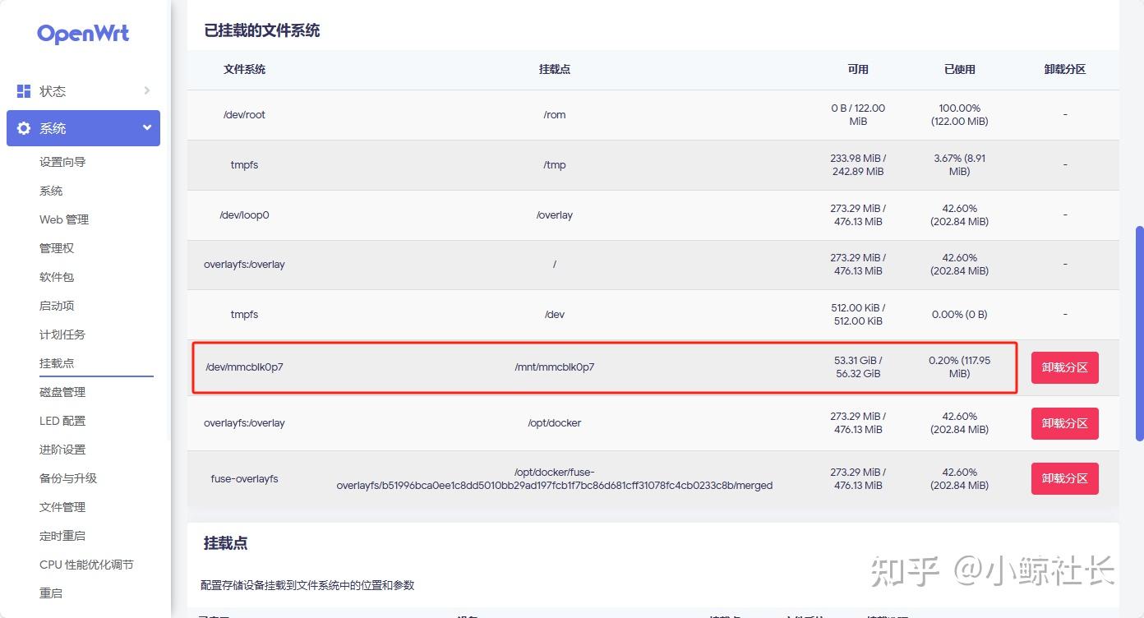This screenshot has height=618, width=1144.
Task: Open the 设置向导 page
Action: (64, 162)
